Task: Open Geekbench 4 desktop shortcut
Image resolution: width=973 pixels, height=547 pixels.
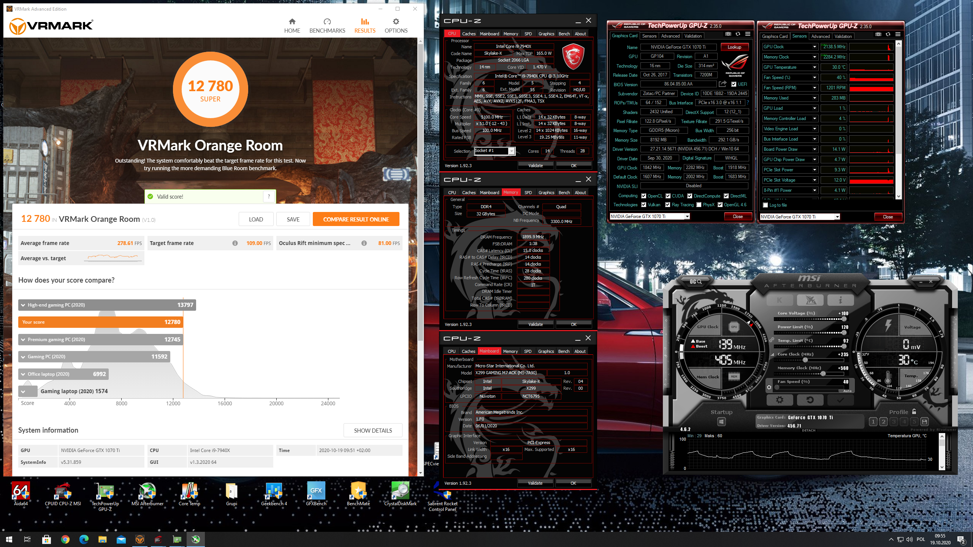Action: coord(274,494)
